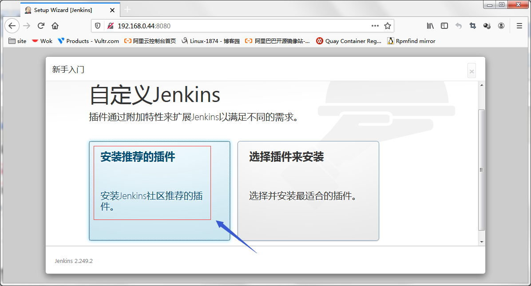This screenshot has width=531, height=286.
Task: Click the dialog vertical scrollbar thumb
Action: 482,170
